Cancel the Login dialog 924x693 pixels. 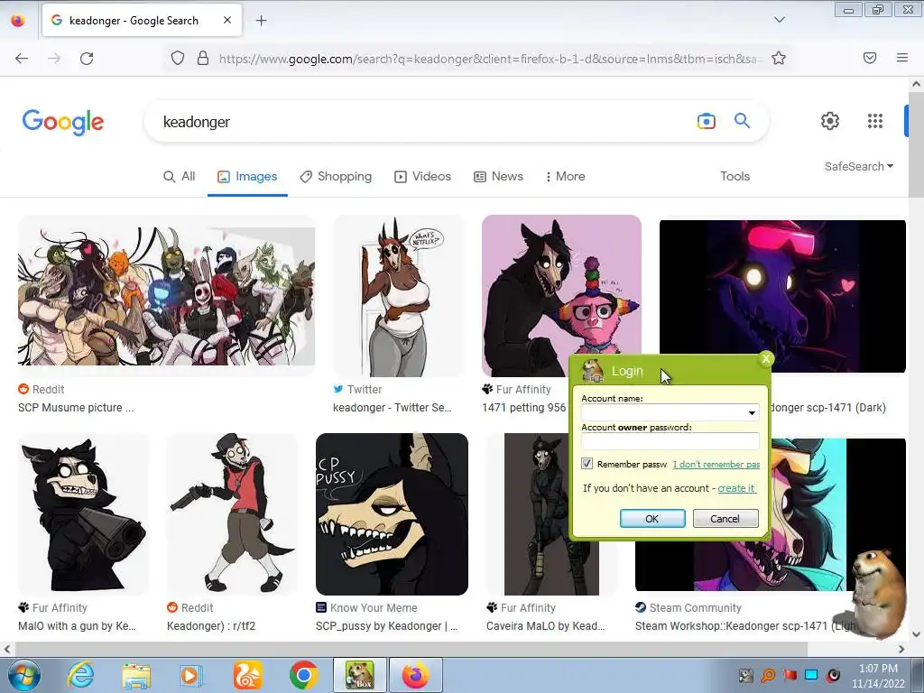click(725, 519)
